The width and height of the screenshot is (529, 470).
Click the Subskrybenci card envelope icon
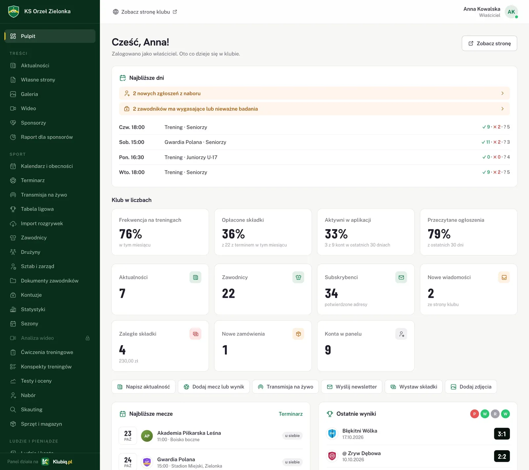click(x=401, y=277)
